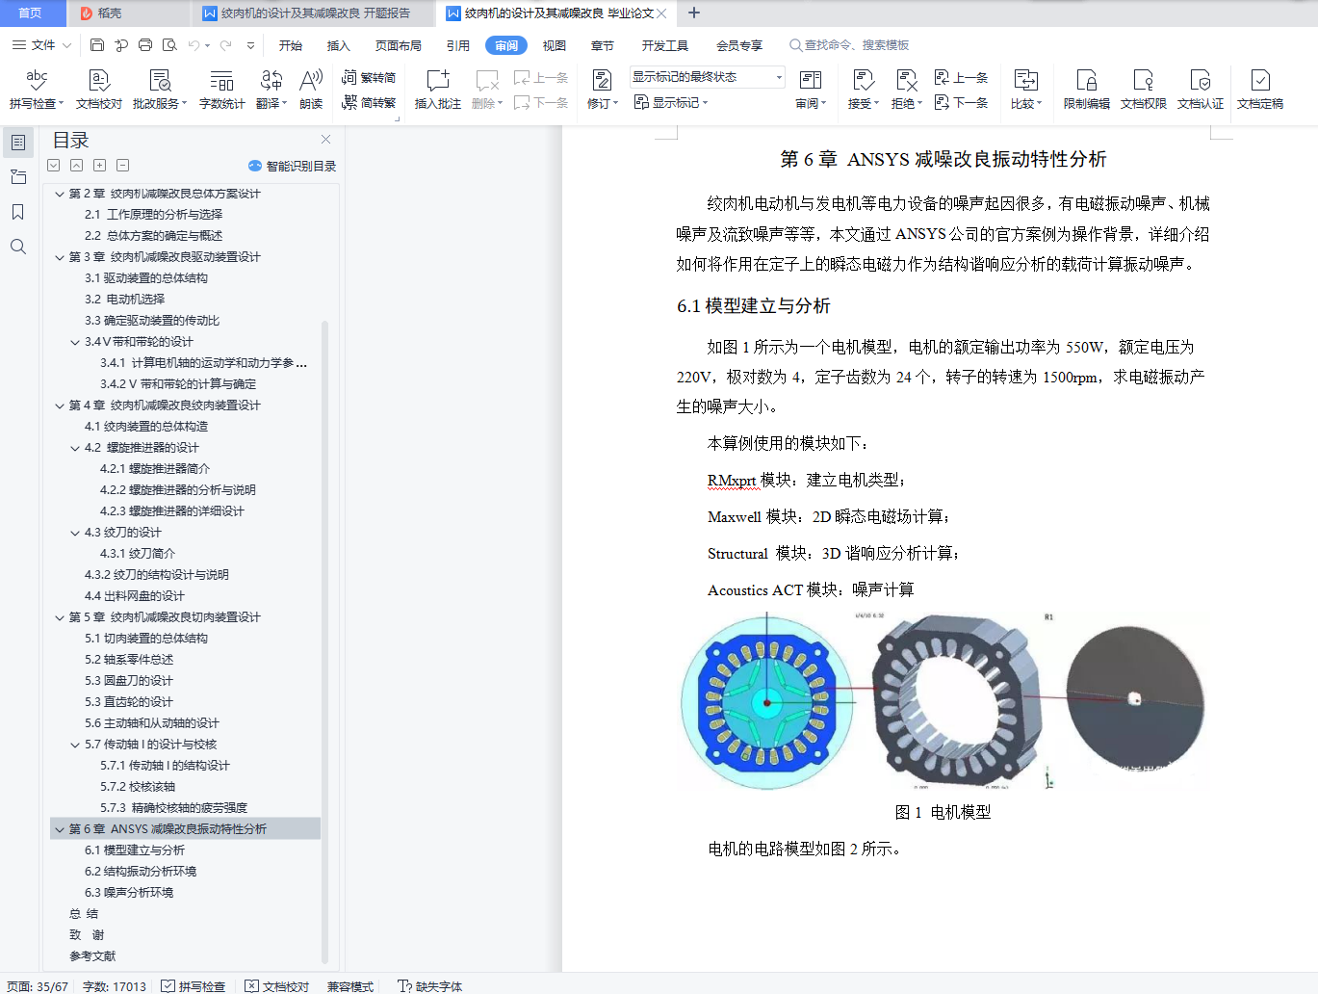Click the command search field 查找命令
This screenshot has width=1318, height=994.
[849, 45]
